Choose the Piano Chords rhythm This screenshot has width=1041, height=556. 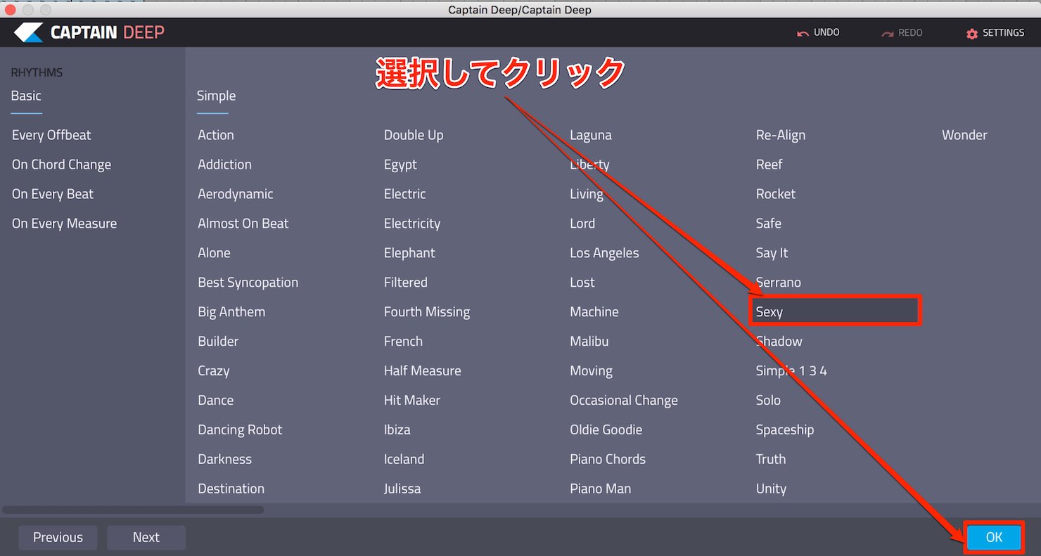coord(607,459)
